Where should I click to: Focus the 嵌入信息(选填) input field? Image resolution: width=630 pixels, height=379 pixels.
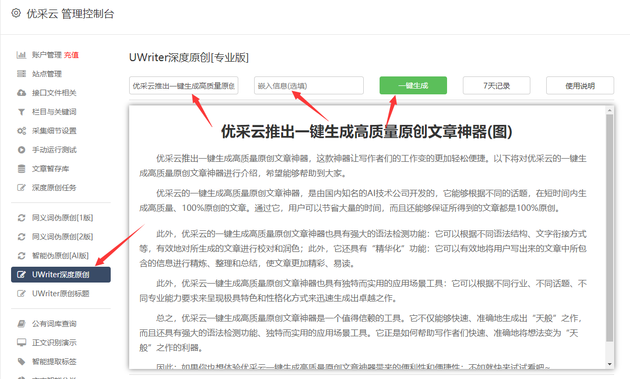point(308,85)
